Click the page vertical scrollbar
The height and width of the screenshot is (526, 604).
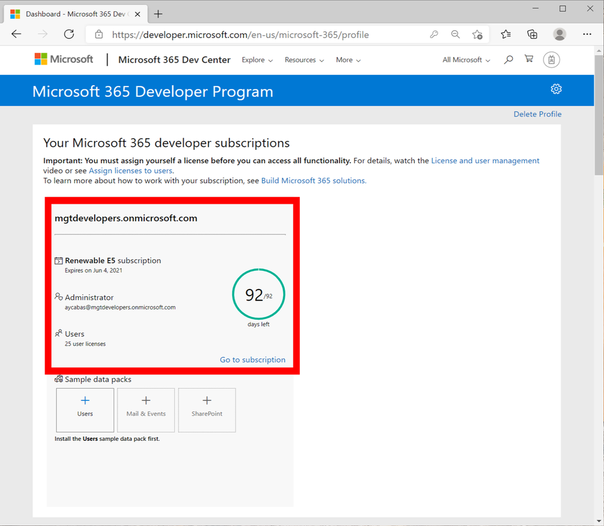pos(599,115)
